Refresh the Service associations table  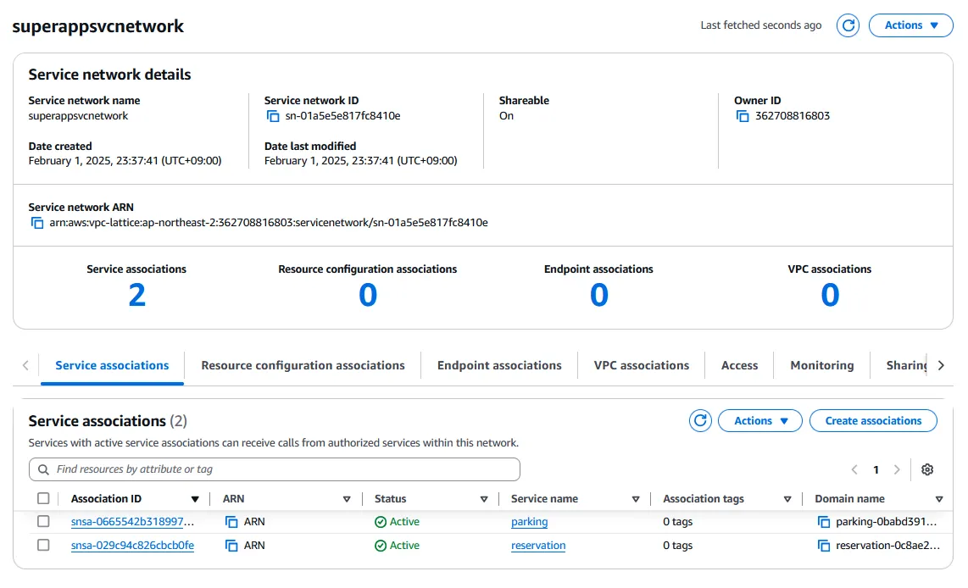tap(700, 420)
